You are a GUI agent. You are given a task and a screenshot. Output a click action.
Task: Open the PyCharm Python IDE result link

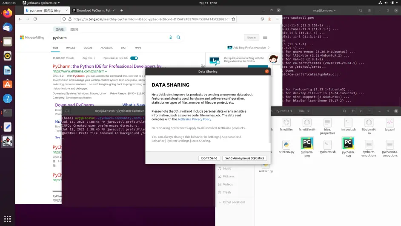click(109, 67)
